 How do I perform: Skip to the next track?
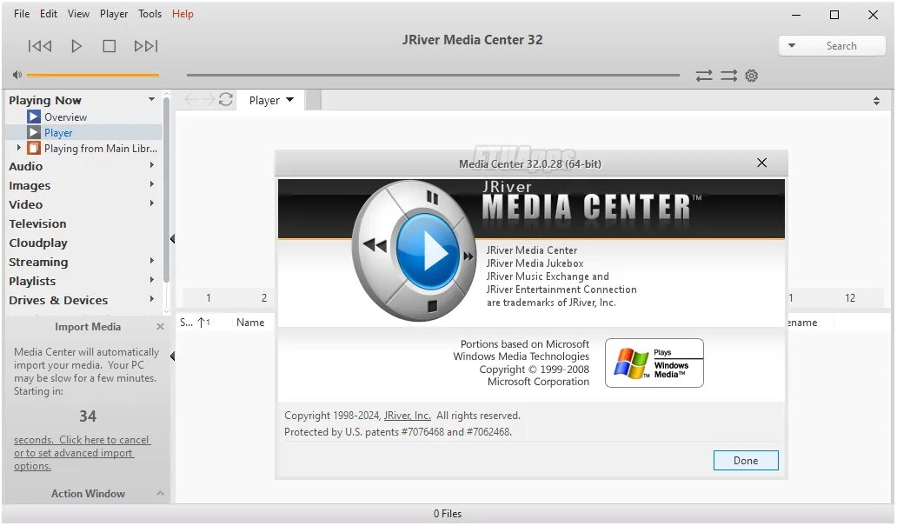(146, 46)
